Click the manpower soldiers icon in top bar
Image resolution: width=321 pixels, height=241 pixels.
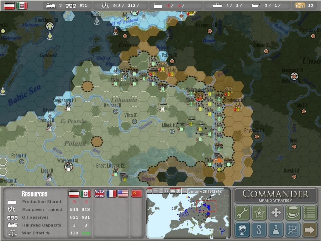[105, 6]
